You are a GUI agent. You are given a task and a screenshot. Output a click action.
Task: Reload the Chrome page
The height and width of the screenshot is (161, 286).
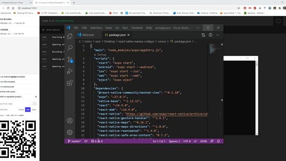8,8
